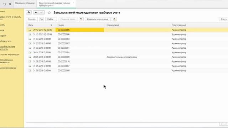Click the icon button before Изменить выделенные
This screenshot has height=128, width=228.
(x=81, y=19)
